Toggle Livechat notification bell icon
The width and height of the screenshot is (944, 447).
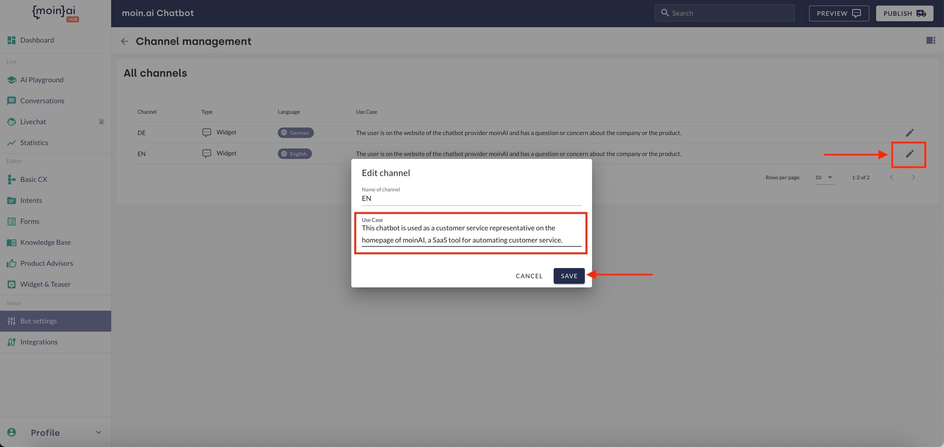[101, 122]
